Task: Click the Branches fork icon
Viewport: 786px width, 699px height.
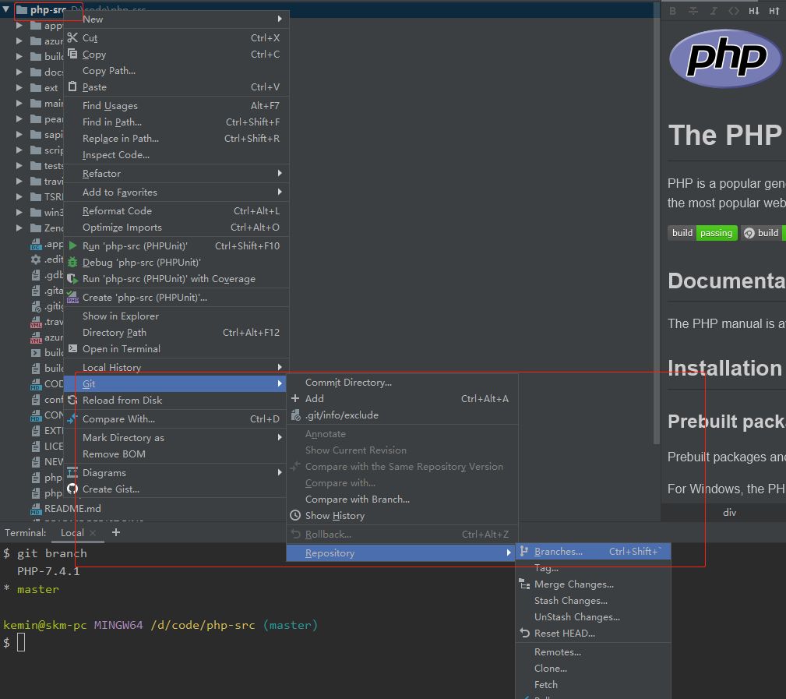Action: pos(524,552)
